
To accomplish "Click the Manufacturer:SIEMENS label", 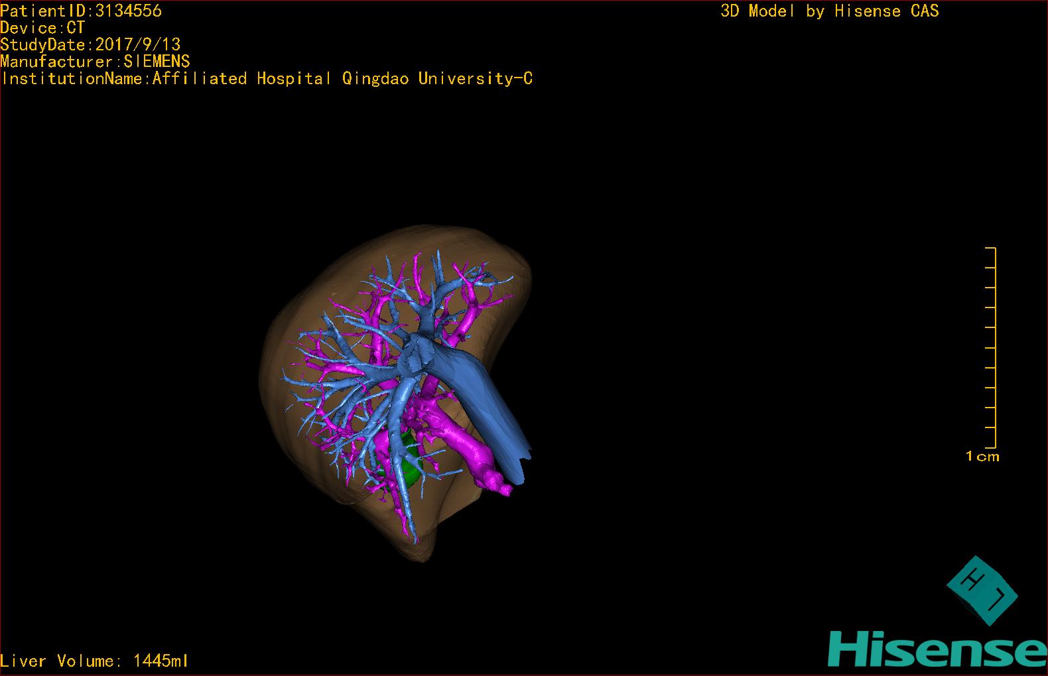I will [x=95, y=62].
